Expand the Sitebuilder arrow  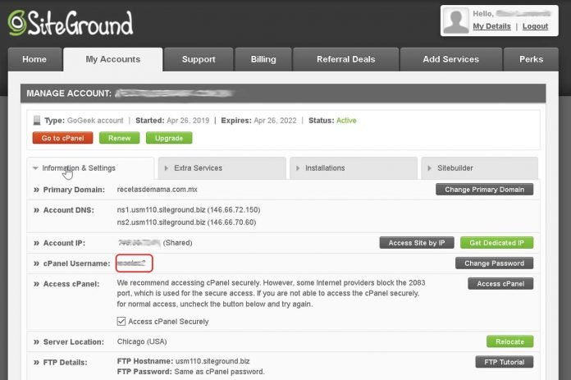429,168
